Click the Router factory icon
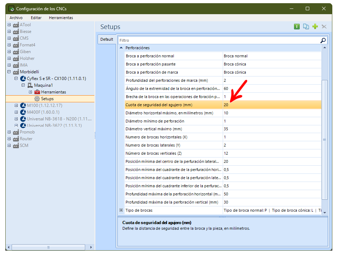Viewport: 338px width, 257px height. coord(16,139)
